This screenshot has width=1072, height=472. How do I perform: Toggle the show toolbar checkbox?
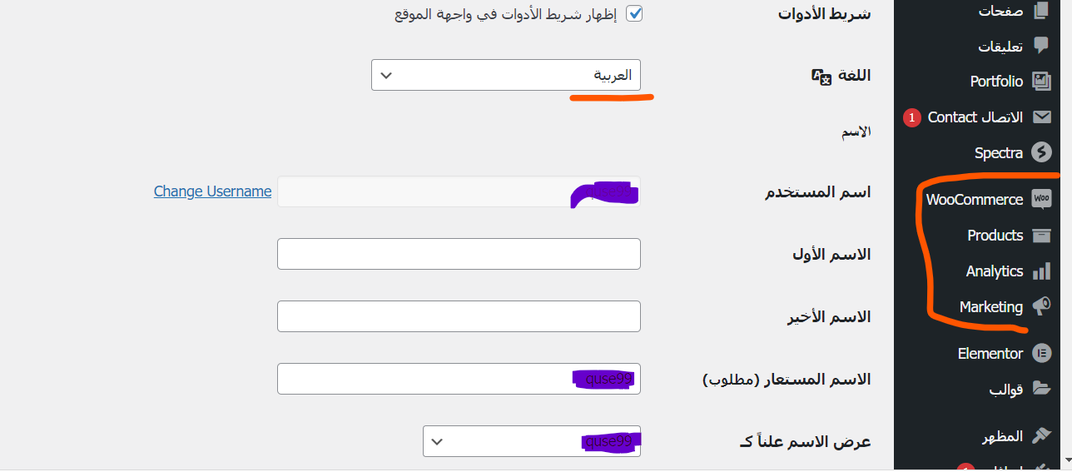(634, 14)
